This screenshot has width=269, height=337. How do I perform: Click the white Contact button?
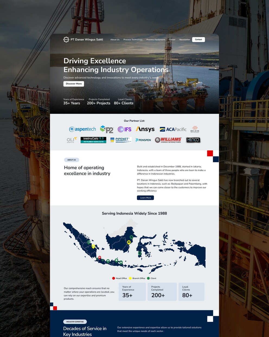198,40
